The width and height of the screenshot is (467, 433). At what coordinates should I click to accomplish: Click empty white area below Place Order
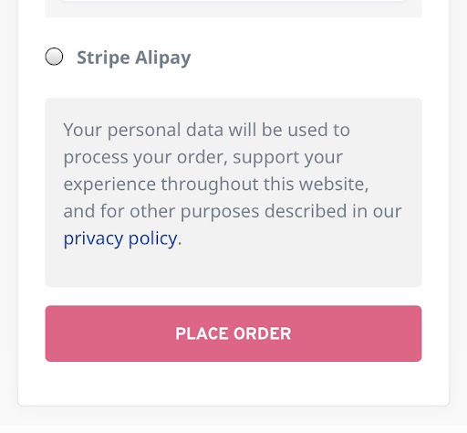pyautogui.click(x=233, y=384)
